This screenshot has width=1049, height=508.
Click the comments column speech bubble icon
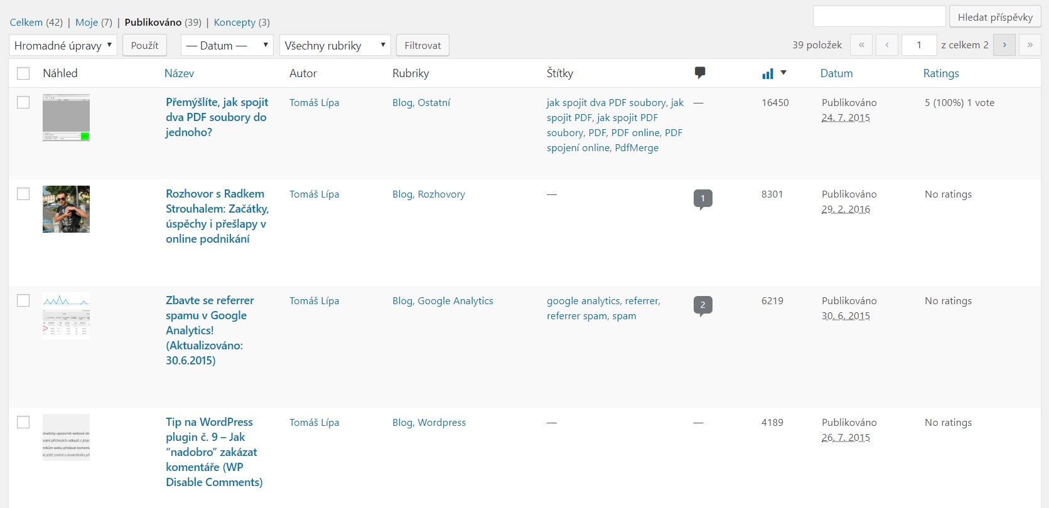click(700, 73)
